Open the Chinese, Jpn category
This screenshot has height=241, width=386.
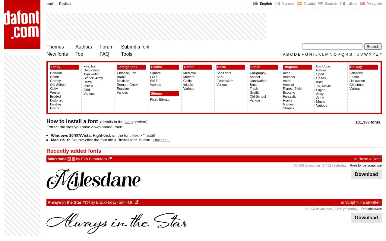126,73
